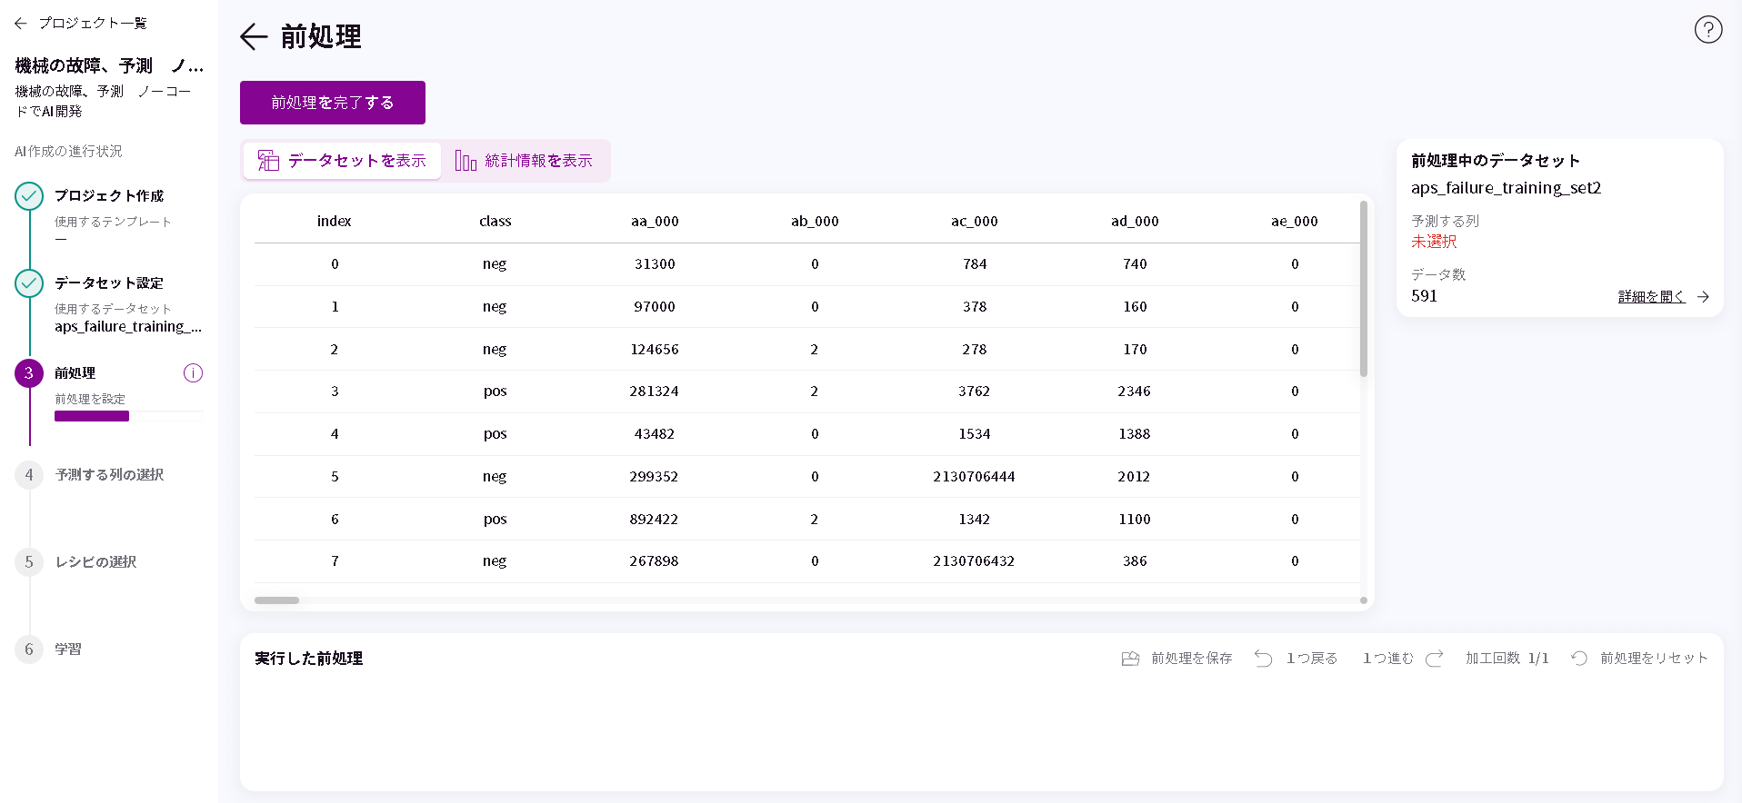Screen dimensions: 1742x803
Task: Click cell value 2130706444
Action: point(974,477)
